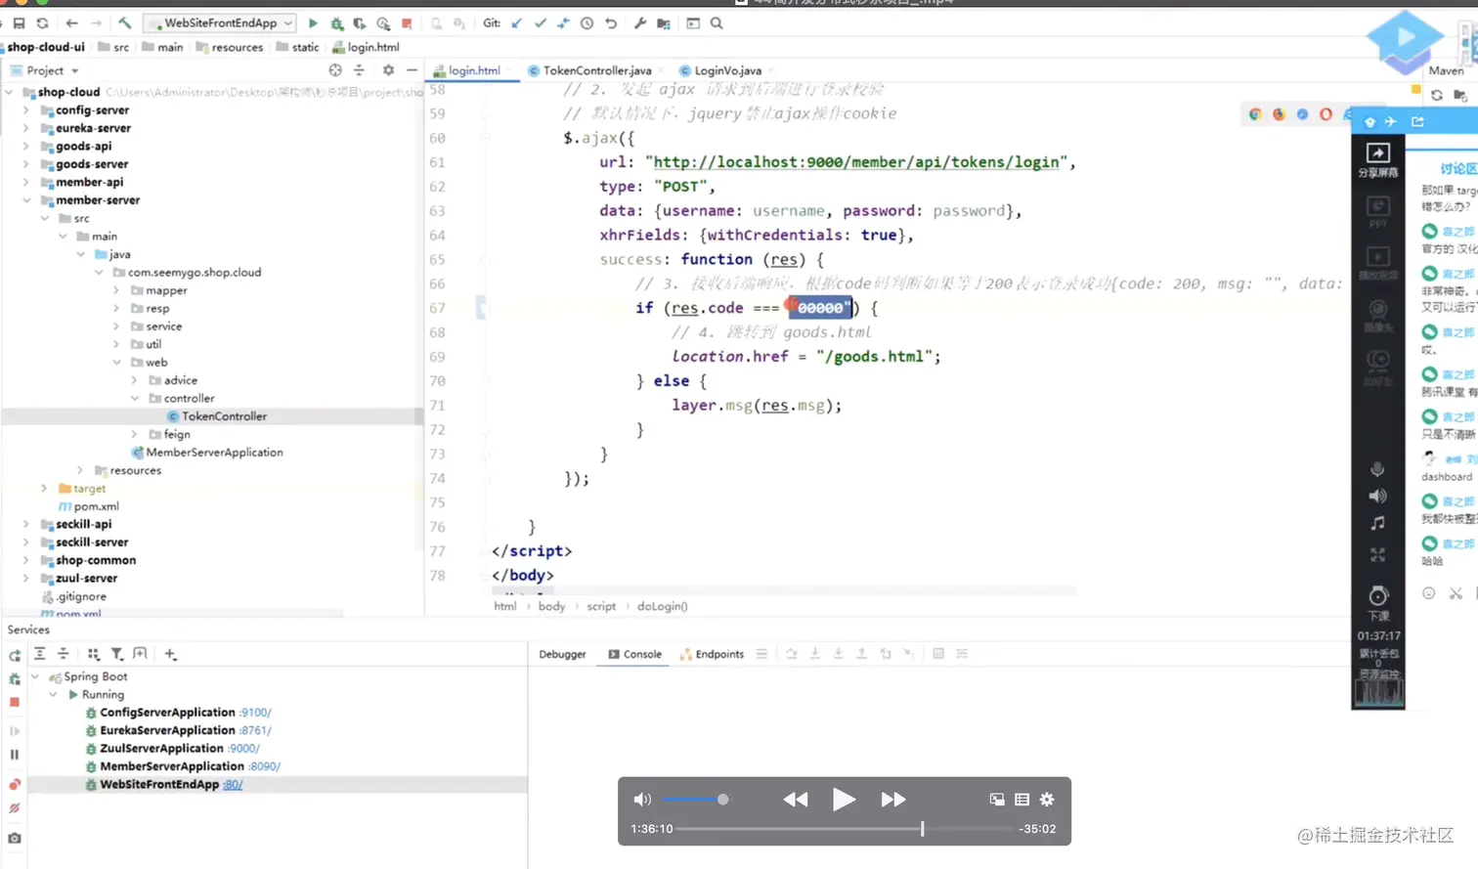
Task: Expand the config-server module
Action: coord(26,110)
